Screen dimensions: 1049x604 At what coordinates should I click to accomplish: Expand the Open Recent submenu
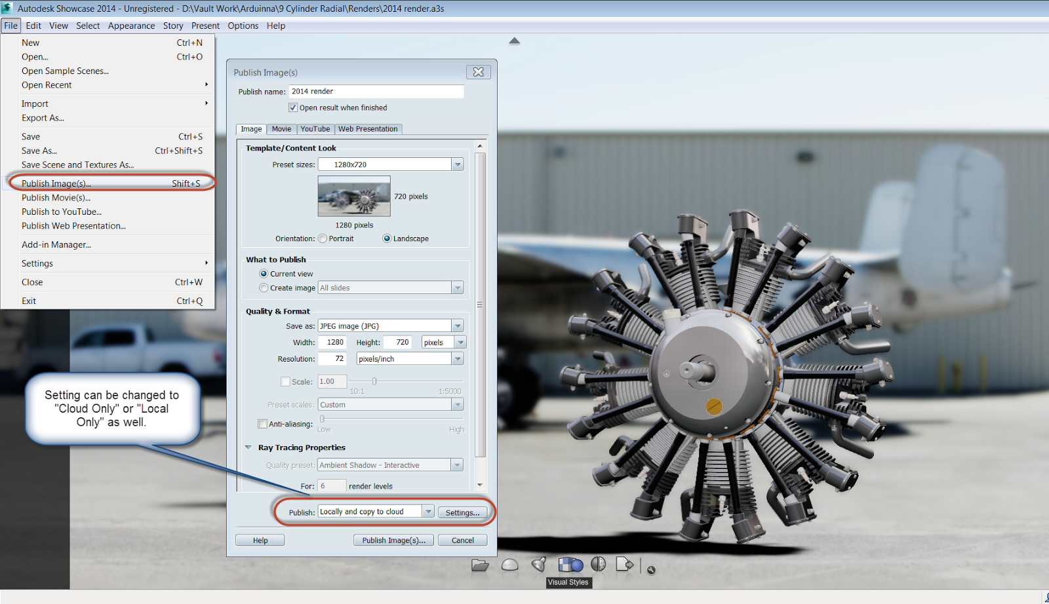108,85
